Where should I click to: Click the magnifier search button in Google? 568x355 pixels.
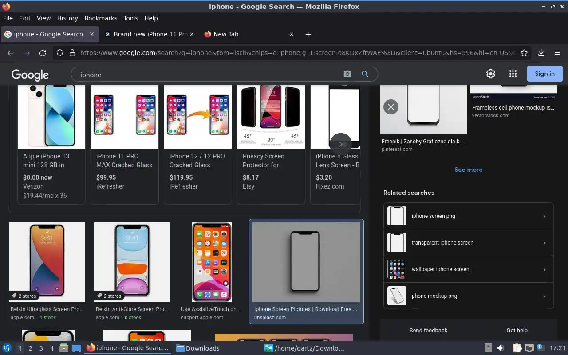365,74
